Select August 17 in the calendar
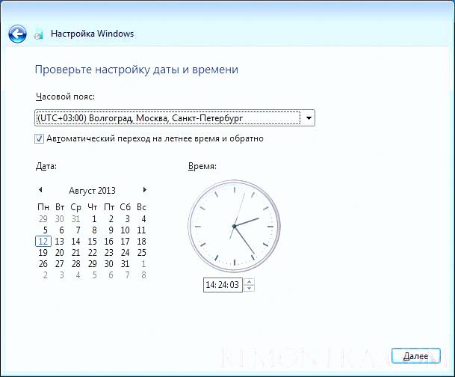The image size is (455, 377). pyautogui.click(x=125, y=242)
